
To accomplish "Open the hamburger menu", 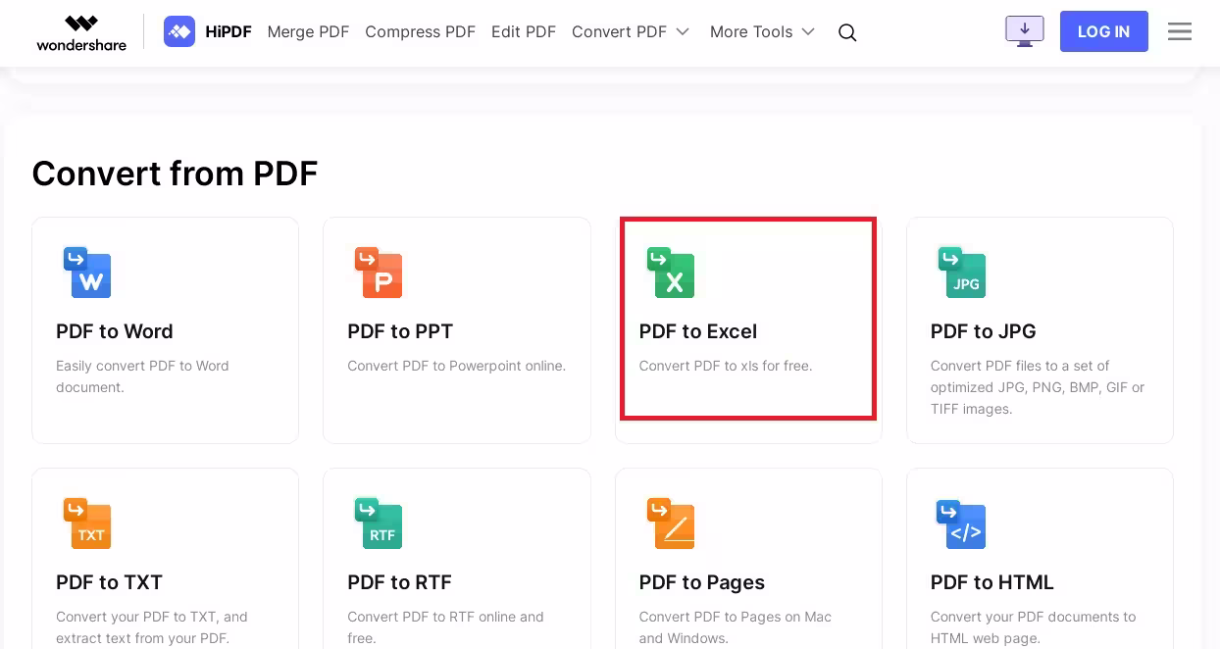I will pos(1180,31).
